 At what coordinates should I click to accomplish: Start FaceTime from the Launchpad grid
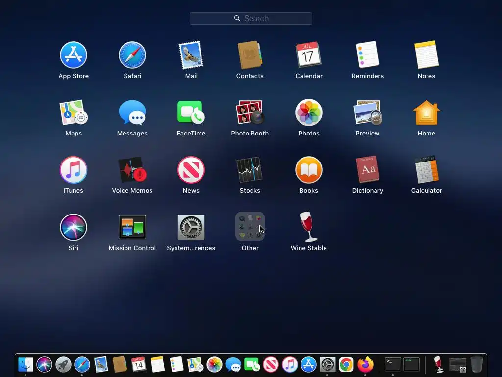pos(191,112)
